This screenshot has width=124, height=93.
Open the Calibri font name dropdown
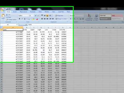28,16
